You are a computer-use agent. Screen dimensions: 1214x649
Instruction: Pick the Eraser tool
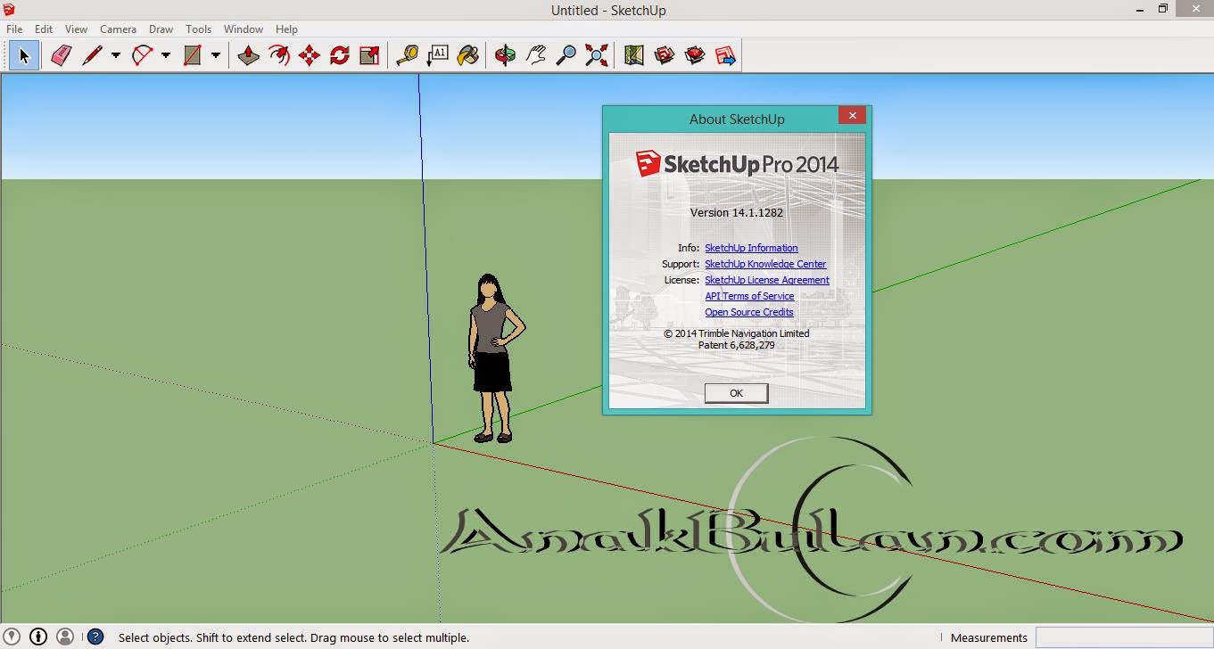coord(61,56)
